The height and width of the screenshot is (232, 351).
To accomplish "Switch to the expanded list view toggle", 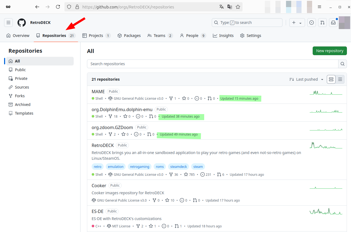I will (x=331, y=79).
